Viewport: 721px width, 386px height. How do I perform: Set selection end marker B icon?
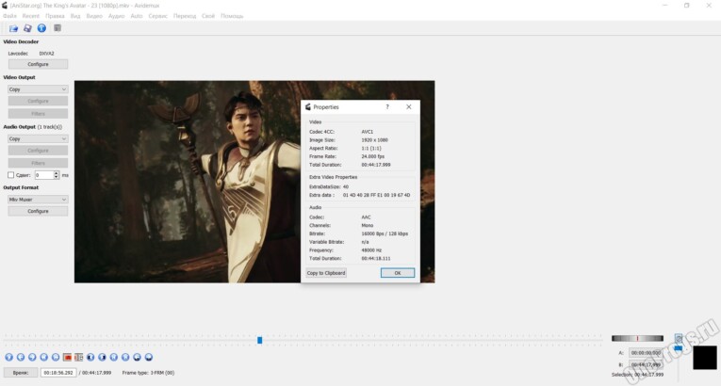[78, 357]
